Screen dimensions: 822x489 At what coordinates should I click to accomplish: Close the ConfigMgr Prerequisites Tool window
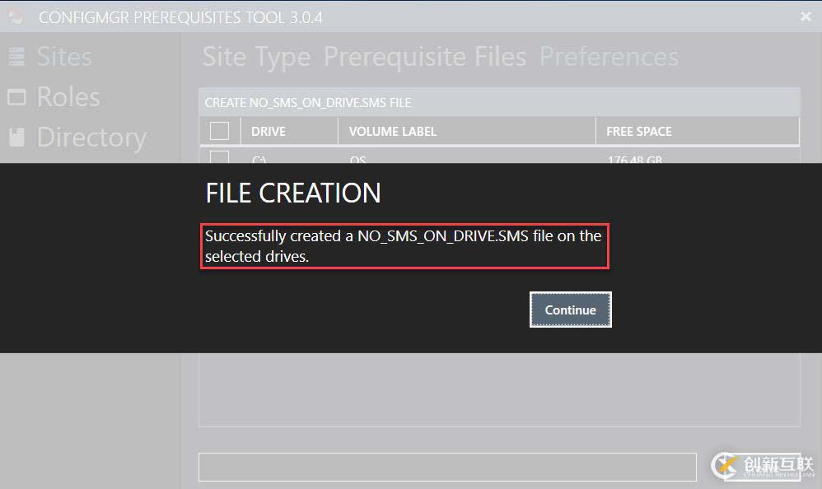806,16
